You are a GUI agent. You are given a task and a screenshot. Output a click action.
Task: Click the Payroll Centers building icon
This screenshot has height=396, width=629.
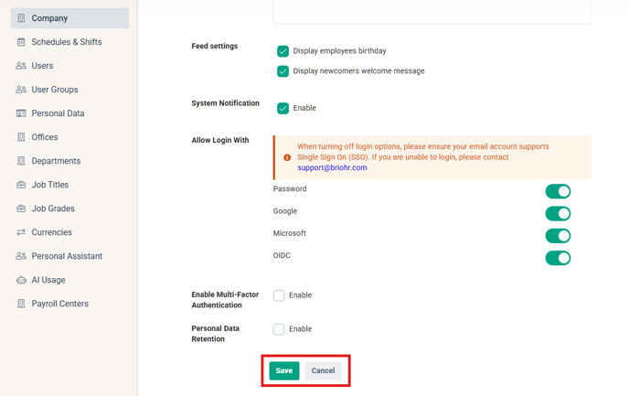[x=21, y=304]
